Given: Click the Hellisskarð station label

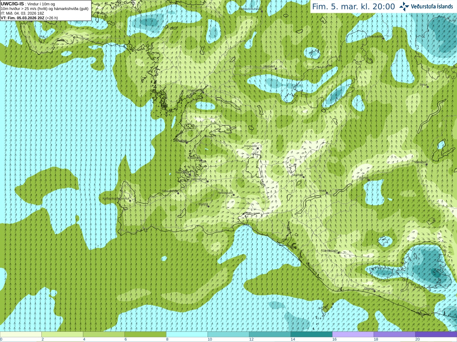Looking at the screenshot, I should [x=225, y=193].
